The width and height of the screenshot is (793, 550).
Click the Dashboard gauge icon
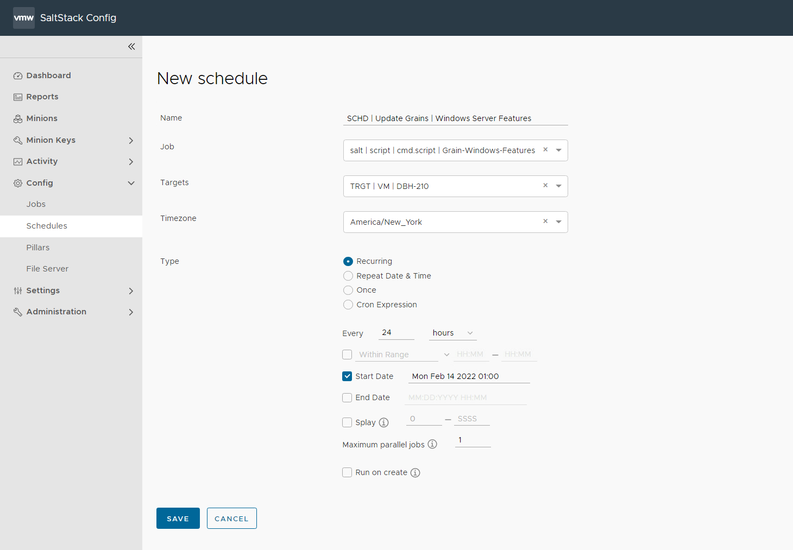coord(18,76)
